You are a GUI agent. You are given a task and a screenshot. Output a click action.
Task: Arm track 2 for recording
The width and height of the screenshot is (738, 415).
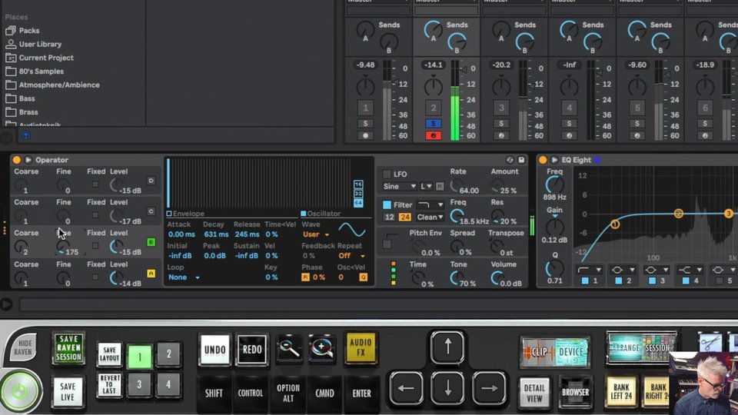point(433,135)
